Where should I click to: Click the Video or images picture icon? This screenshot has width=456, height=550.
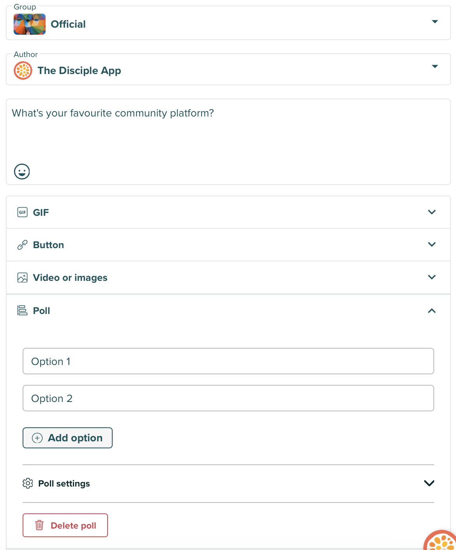(x=22, y=277)
